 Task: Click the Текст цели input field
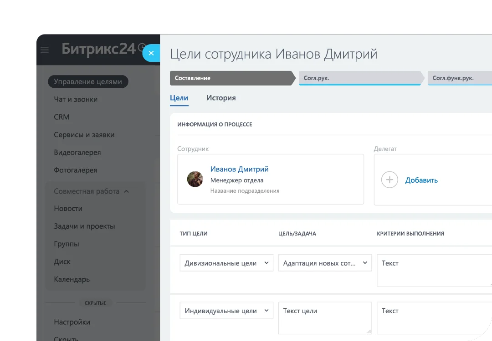(324, 318)
